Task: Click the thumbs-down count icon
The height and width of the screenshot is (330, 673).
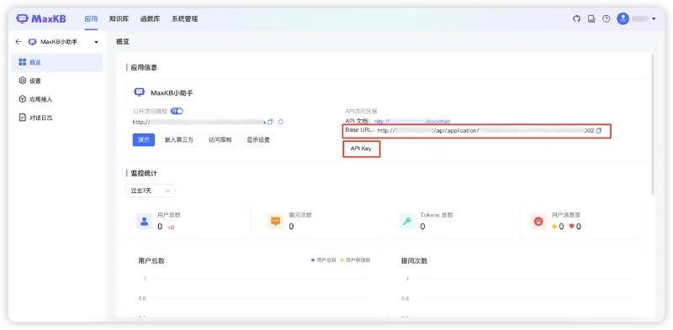Action: coord(571,227)
